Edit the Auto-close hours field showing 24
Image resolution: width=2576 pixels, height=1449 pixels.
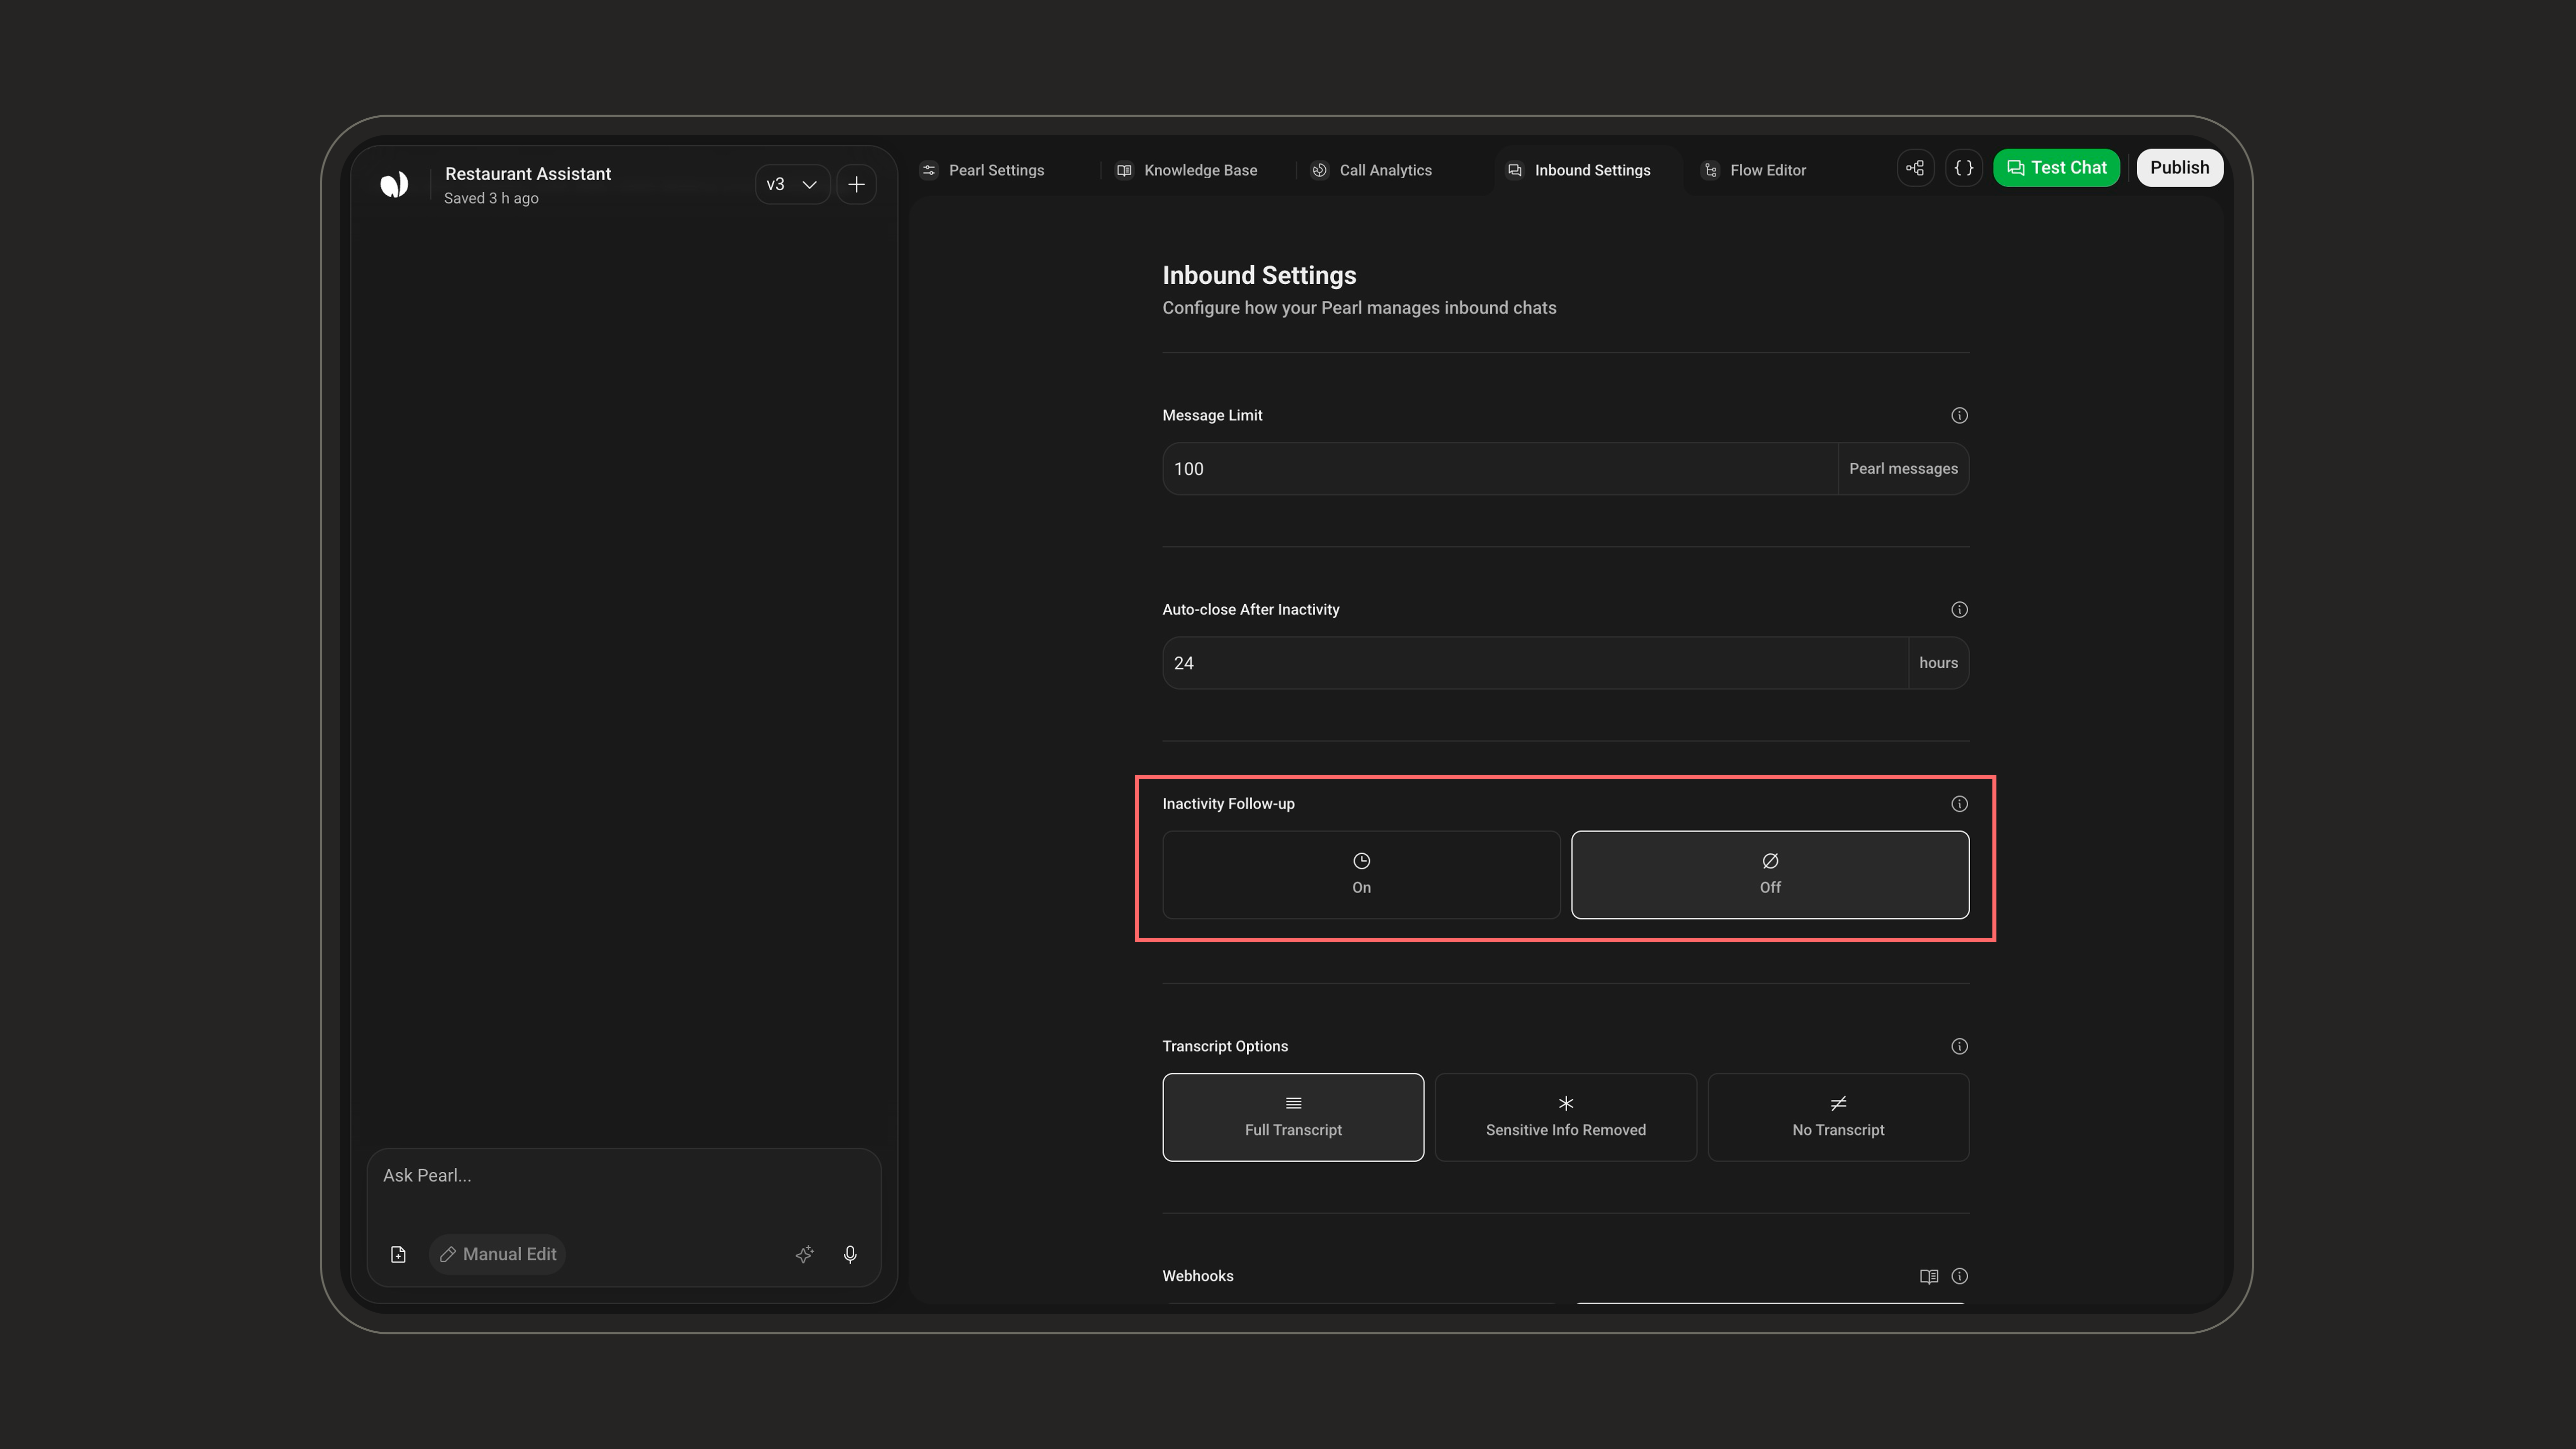click(x=1535, y=663)
